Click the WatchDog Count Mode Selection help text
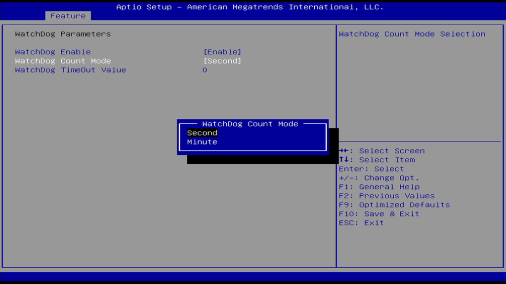 tap(412, 34)
